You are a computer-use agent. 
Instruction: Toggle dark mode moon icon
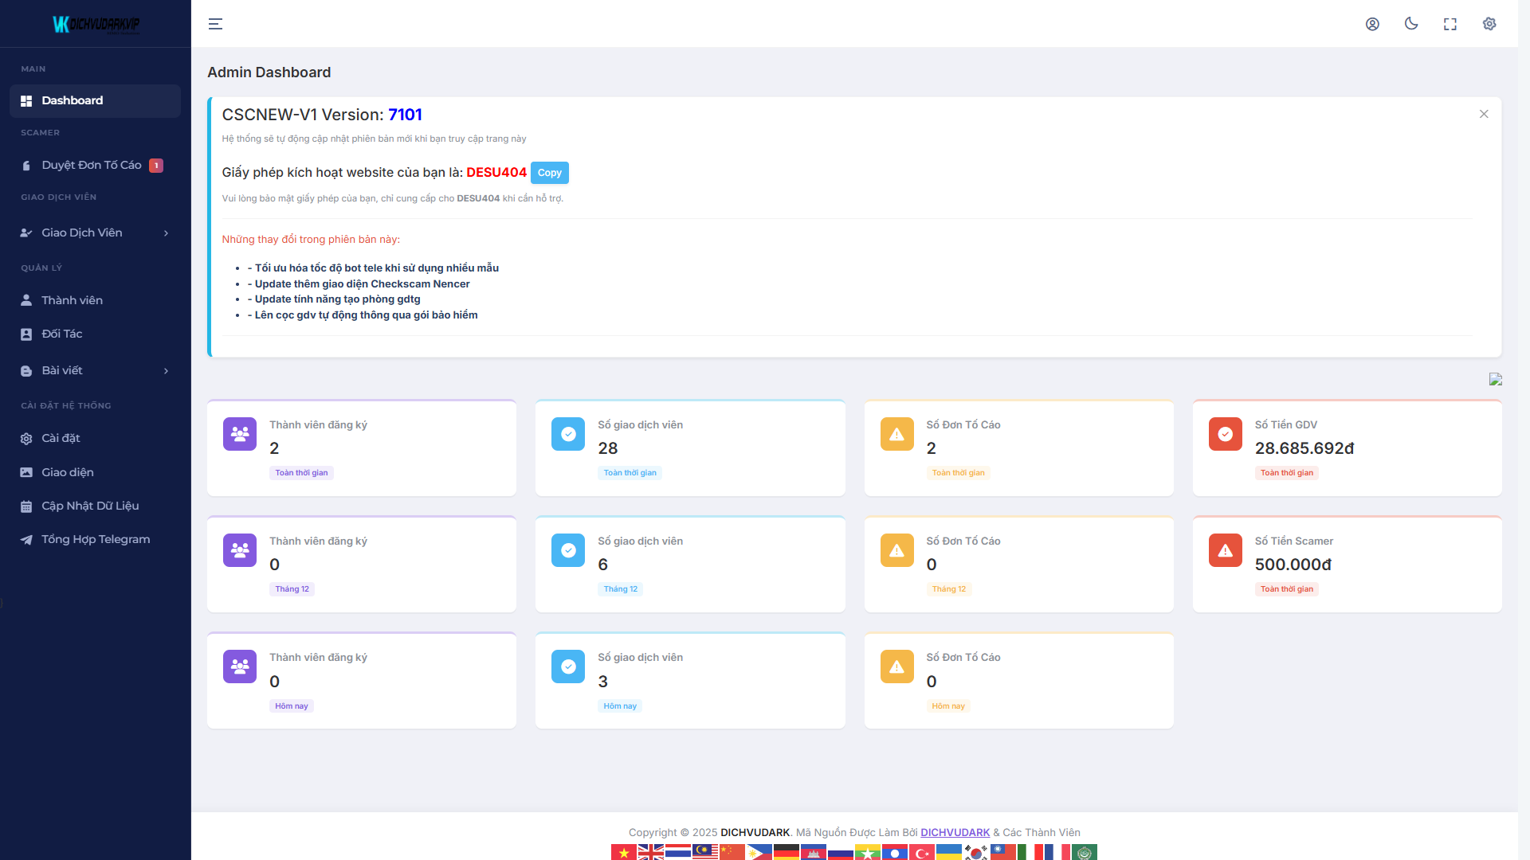point(1411,24)
